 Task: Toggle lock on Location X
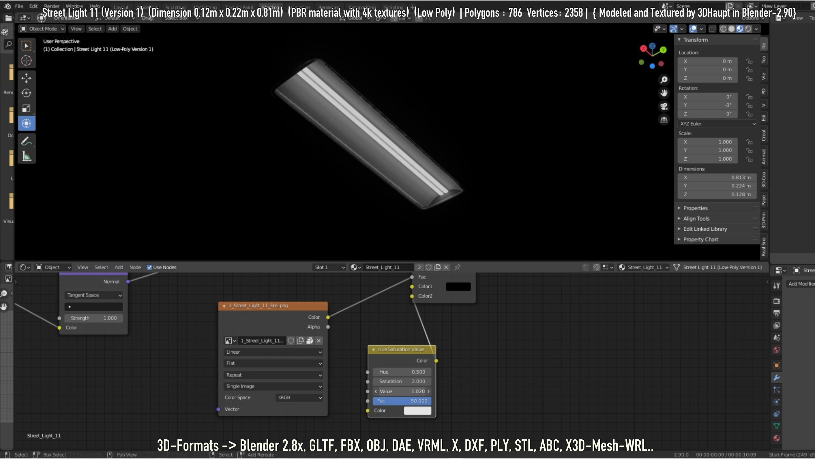click(749, 61)
